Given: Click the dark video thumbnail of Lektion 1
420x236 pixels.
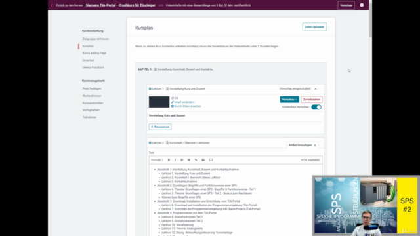Looking at the screenshot, I should click(x=159, y=102).
